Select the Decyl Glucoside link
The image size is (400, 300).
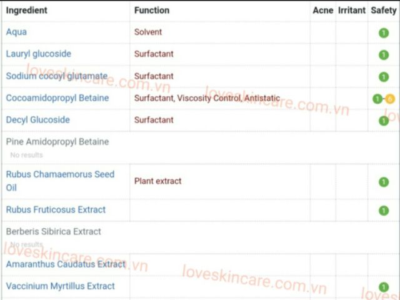point(38,119)
